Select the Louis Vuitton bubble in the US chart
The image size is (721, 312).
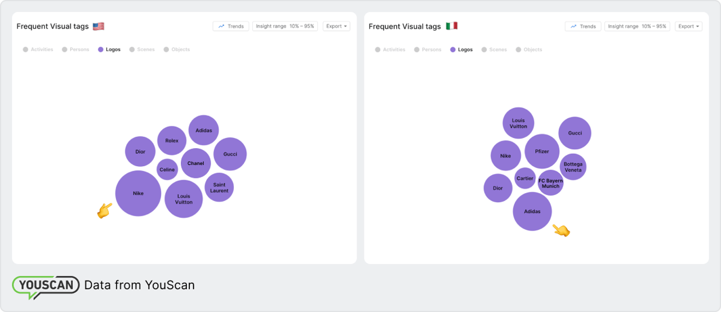coord(184,199)
